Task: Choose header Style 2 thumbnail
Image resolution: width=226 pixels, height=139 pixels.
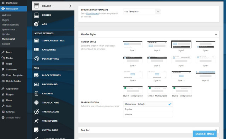Action: pyautogui.click(x=157, y=45)
